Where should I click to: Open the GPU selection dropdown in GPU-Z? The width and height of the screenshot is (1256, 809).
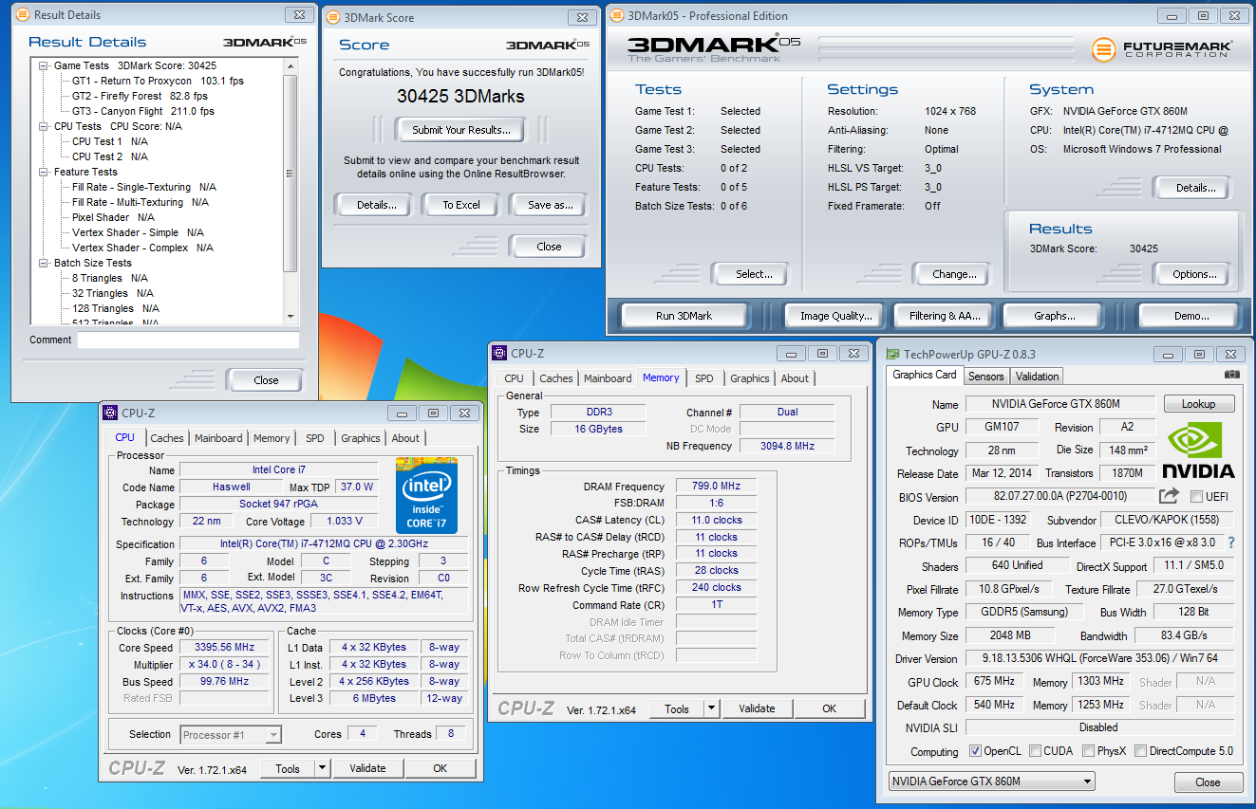pos(991,781)
